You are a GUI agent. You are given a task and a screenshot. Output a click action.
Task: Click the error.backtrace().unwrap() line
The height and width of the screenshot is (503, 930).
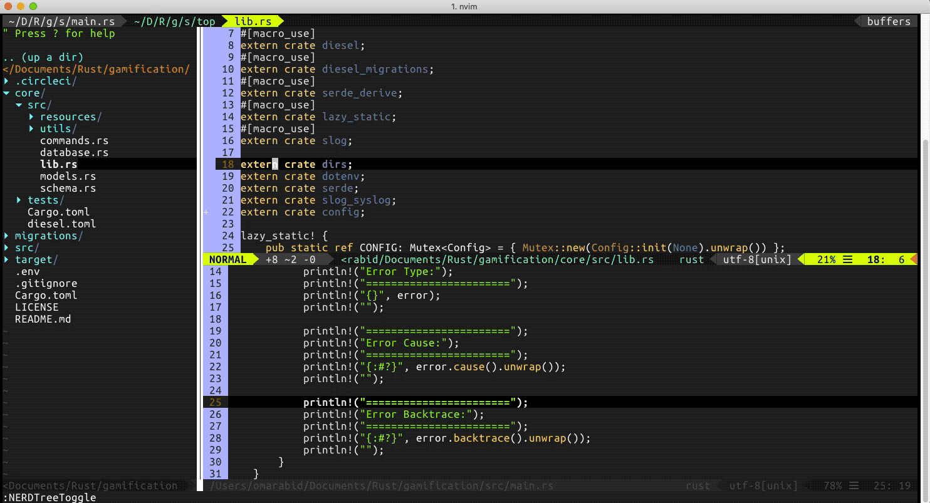pyautogui.click(x=447, y=438)
